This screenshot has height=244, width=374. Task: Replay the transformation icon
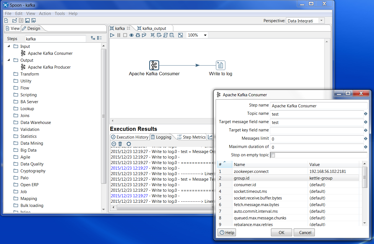(144, 35)
